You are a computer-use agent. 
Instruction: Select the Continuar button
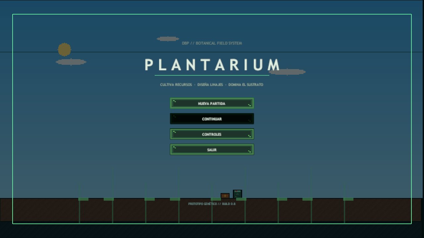coord(212,119)
